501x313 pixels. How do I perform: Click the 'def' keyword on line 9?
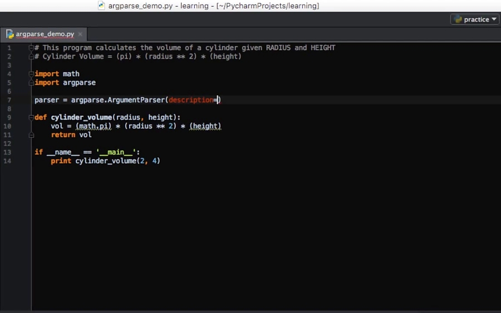[x=41, y=117]
